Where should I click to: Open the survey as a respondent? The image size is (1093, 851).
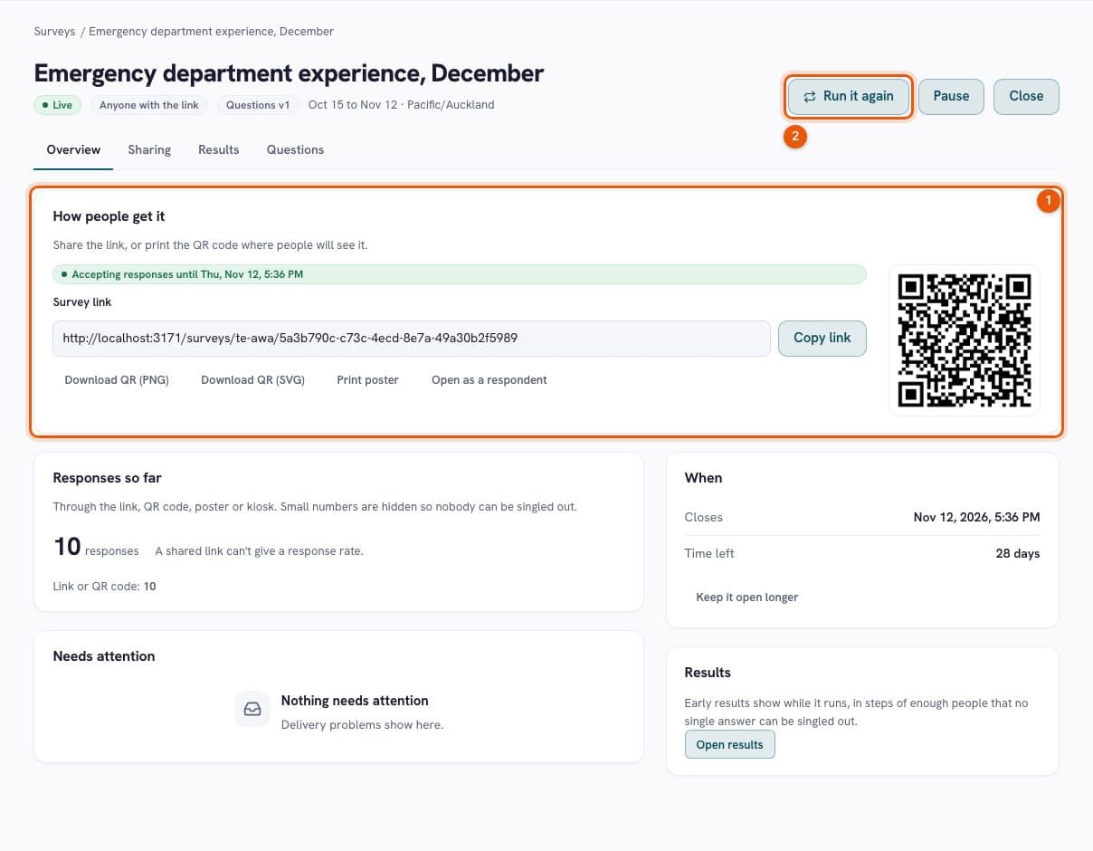489,380
